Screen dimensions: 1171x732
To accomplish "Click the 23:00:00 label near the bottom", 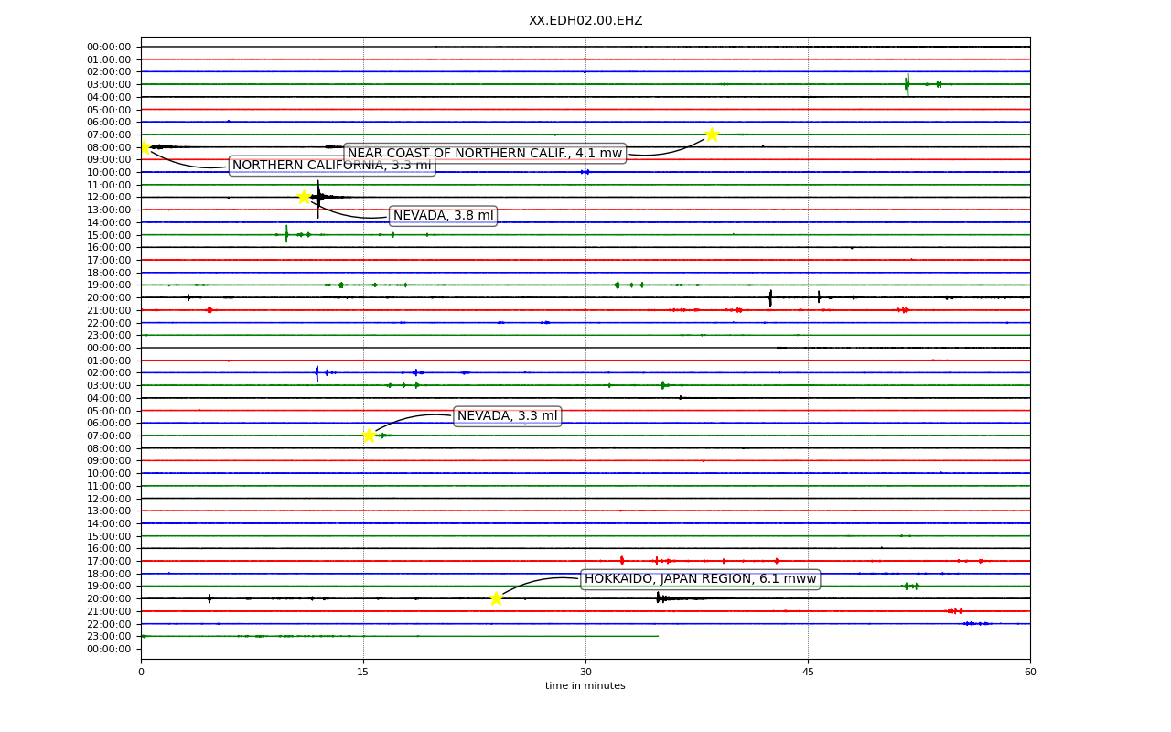I will (109, 636).
